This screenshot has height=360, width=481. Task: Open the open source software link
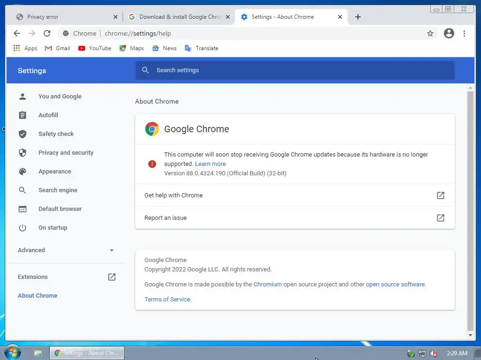click(395, 284)
